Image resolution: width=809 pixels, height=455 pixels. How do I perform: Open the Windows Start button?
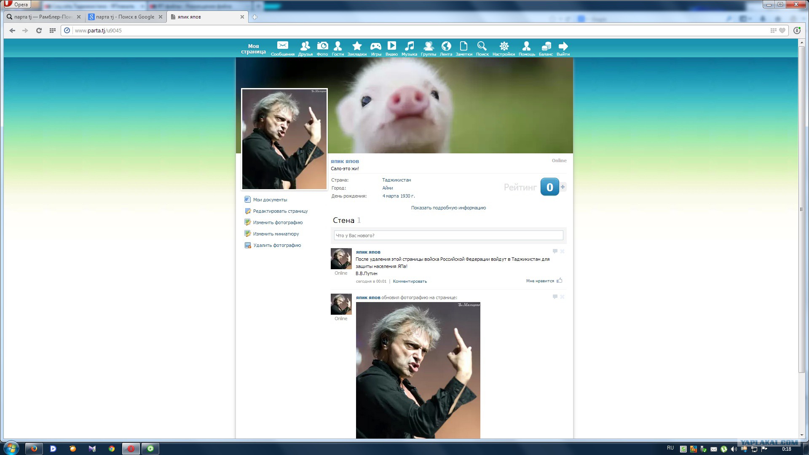pyautogui.click(x=11, y=448)
